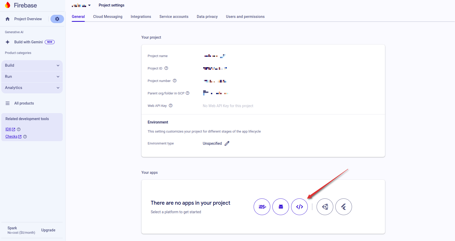455x241 pixels.
Task: Switch to Users and permissions tab
Action: (245, 17)
